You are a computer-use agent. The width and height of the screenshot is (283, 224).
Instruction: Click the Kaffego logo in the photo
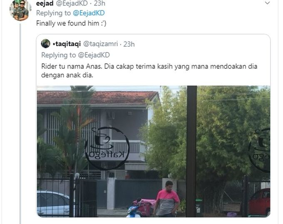107,148
